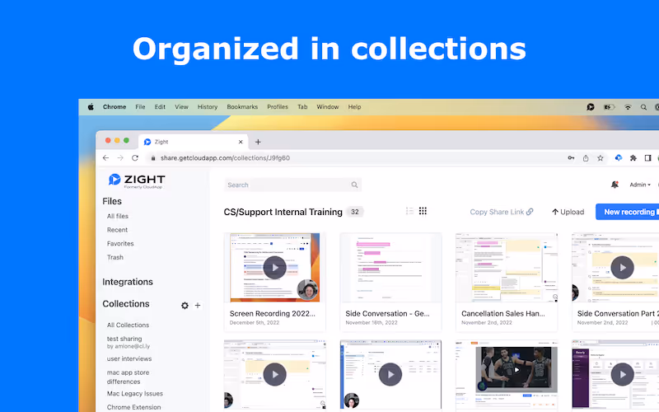Click the 32 item count badge
Image resolution: width=659 pixels, height=412 pixels.
(x=355, y=212)
